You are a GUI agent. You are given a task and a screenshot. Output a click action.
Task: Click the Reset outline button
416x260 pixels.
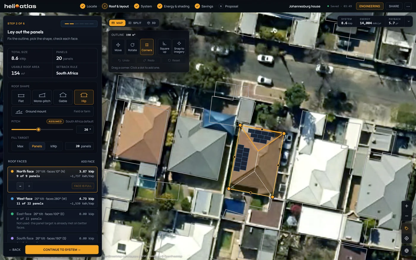coord(174,60)
